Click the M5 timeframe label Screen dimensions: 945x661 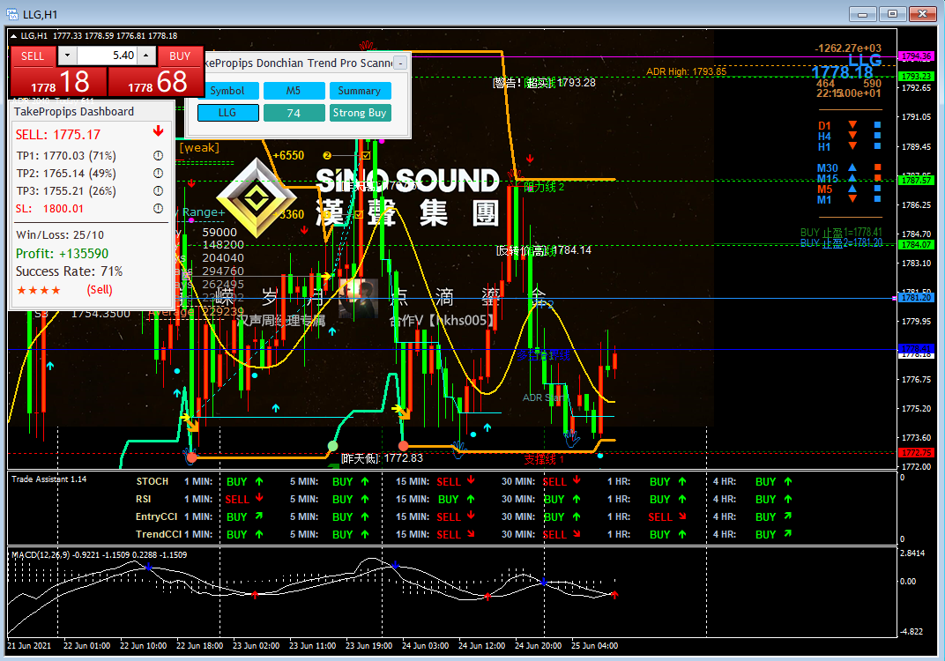point(824,189)
